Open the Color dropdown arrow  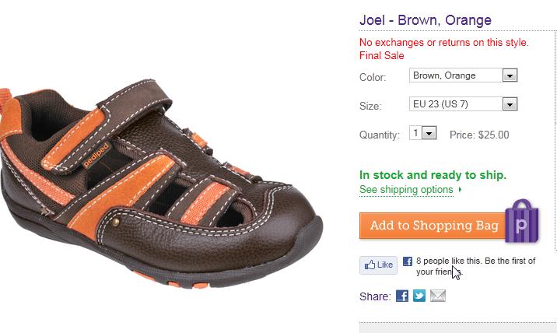pos(510,75)
